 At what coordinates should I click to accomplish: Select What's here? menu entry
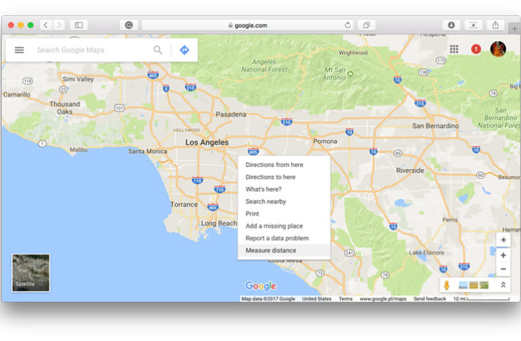click(264, 189)
